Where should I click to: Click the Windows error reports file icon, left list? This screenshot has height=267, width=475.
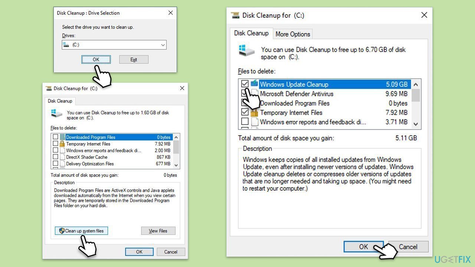tap(62, 151)
